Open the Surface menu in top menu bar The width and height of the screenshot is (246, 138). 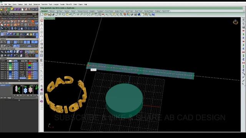(20, 4)
